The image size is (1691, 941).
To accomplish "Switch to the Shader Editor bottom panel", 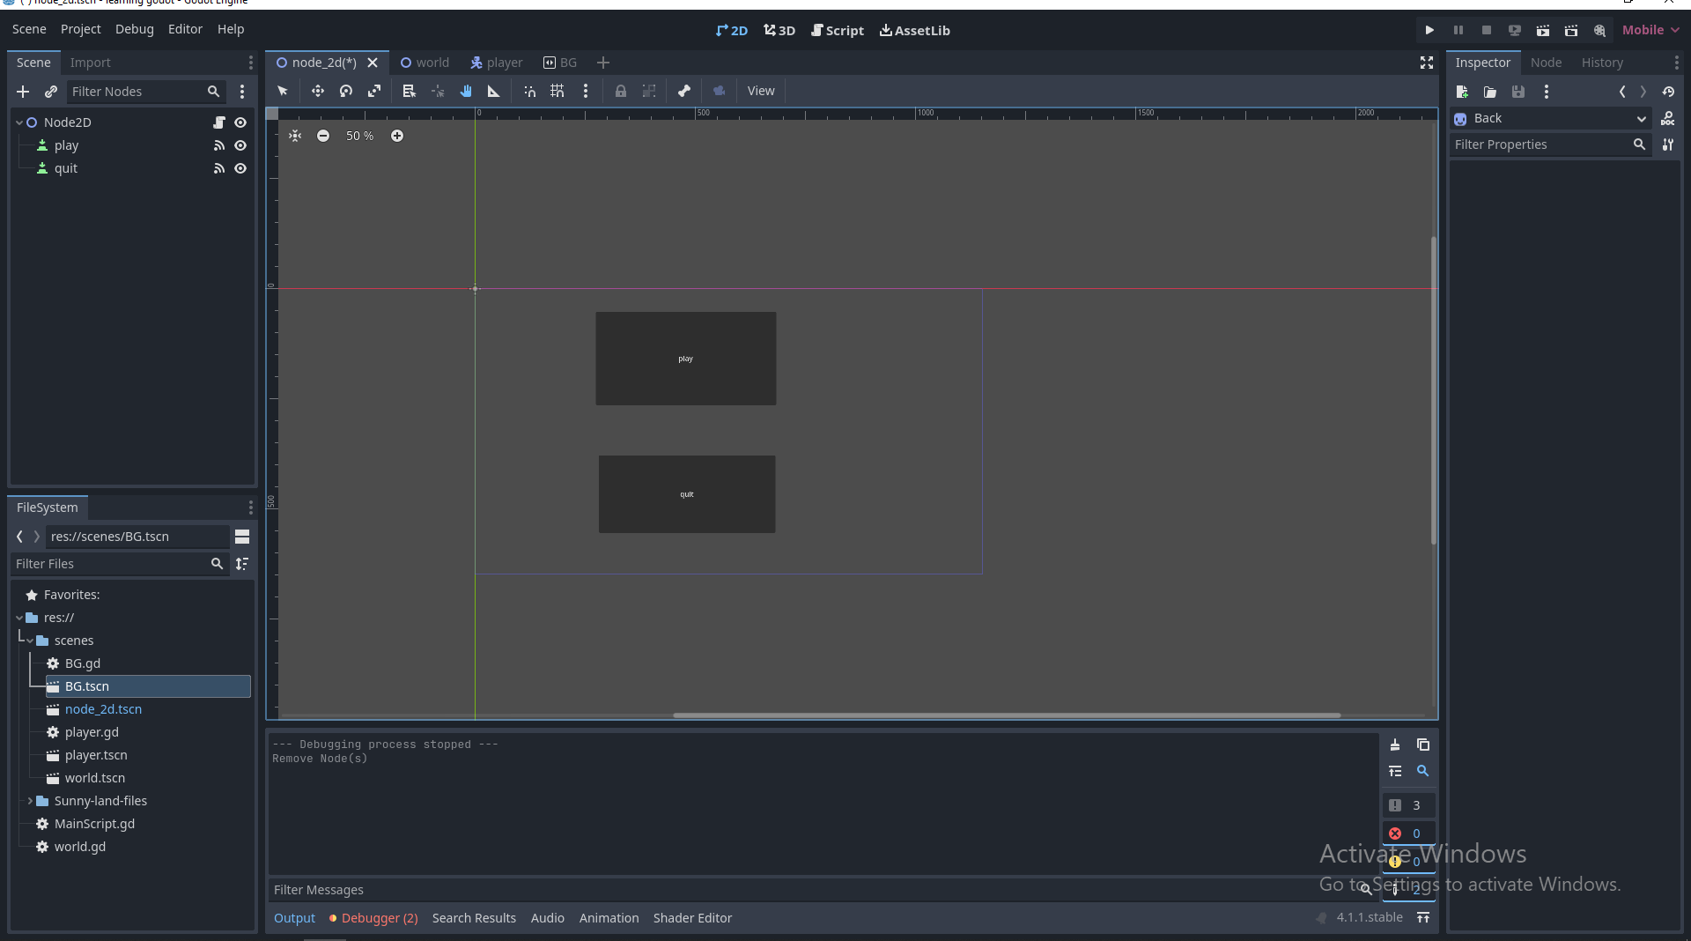I will pos(692,917).
